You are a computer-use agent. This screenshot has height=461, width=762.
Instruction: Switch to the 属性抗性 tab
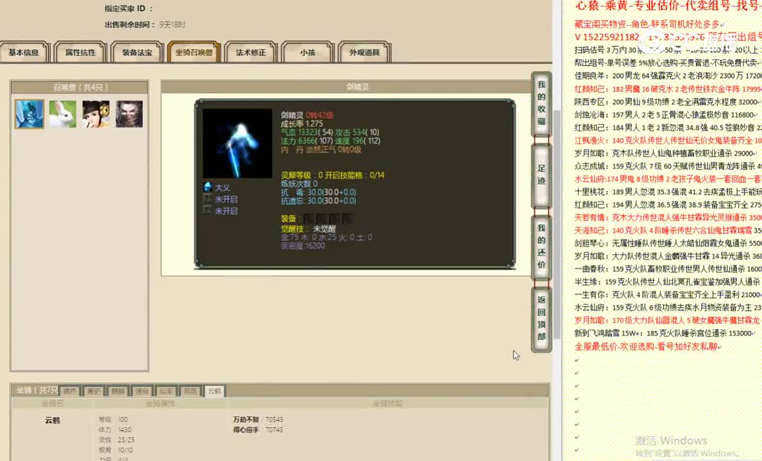81,53
